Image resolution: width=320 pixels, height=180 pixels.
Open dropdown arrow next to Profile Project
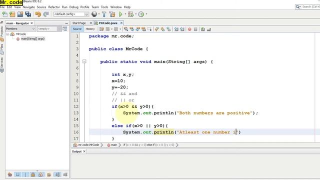[x=146, y=14]
